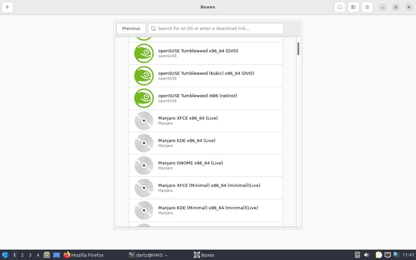Open the volume speaker tray icon

(367, 255)
